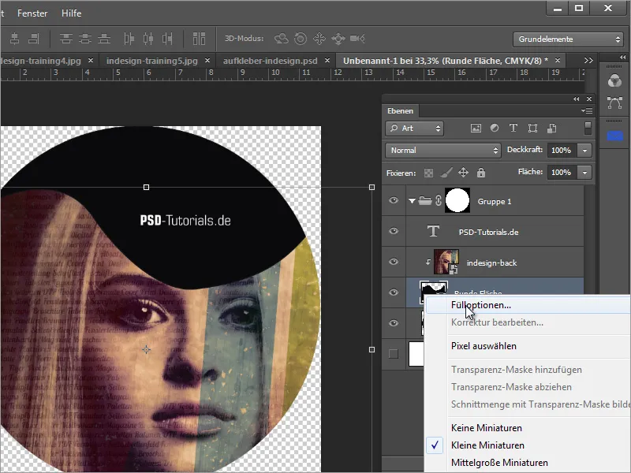Open the Grundelemente workspace dropdown
631x473 pixels.
pyautogui.click(x=569, y=39)
